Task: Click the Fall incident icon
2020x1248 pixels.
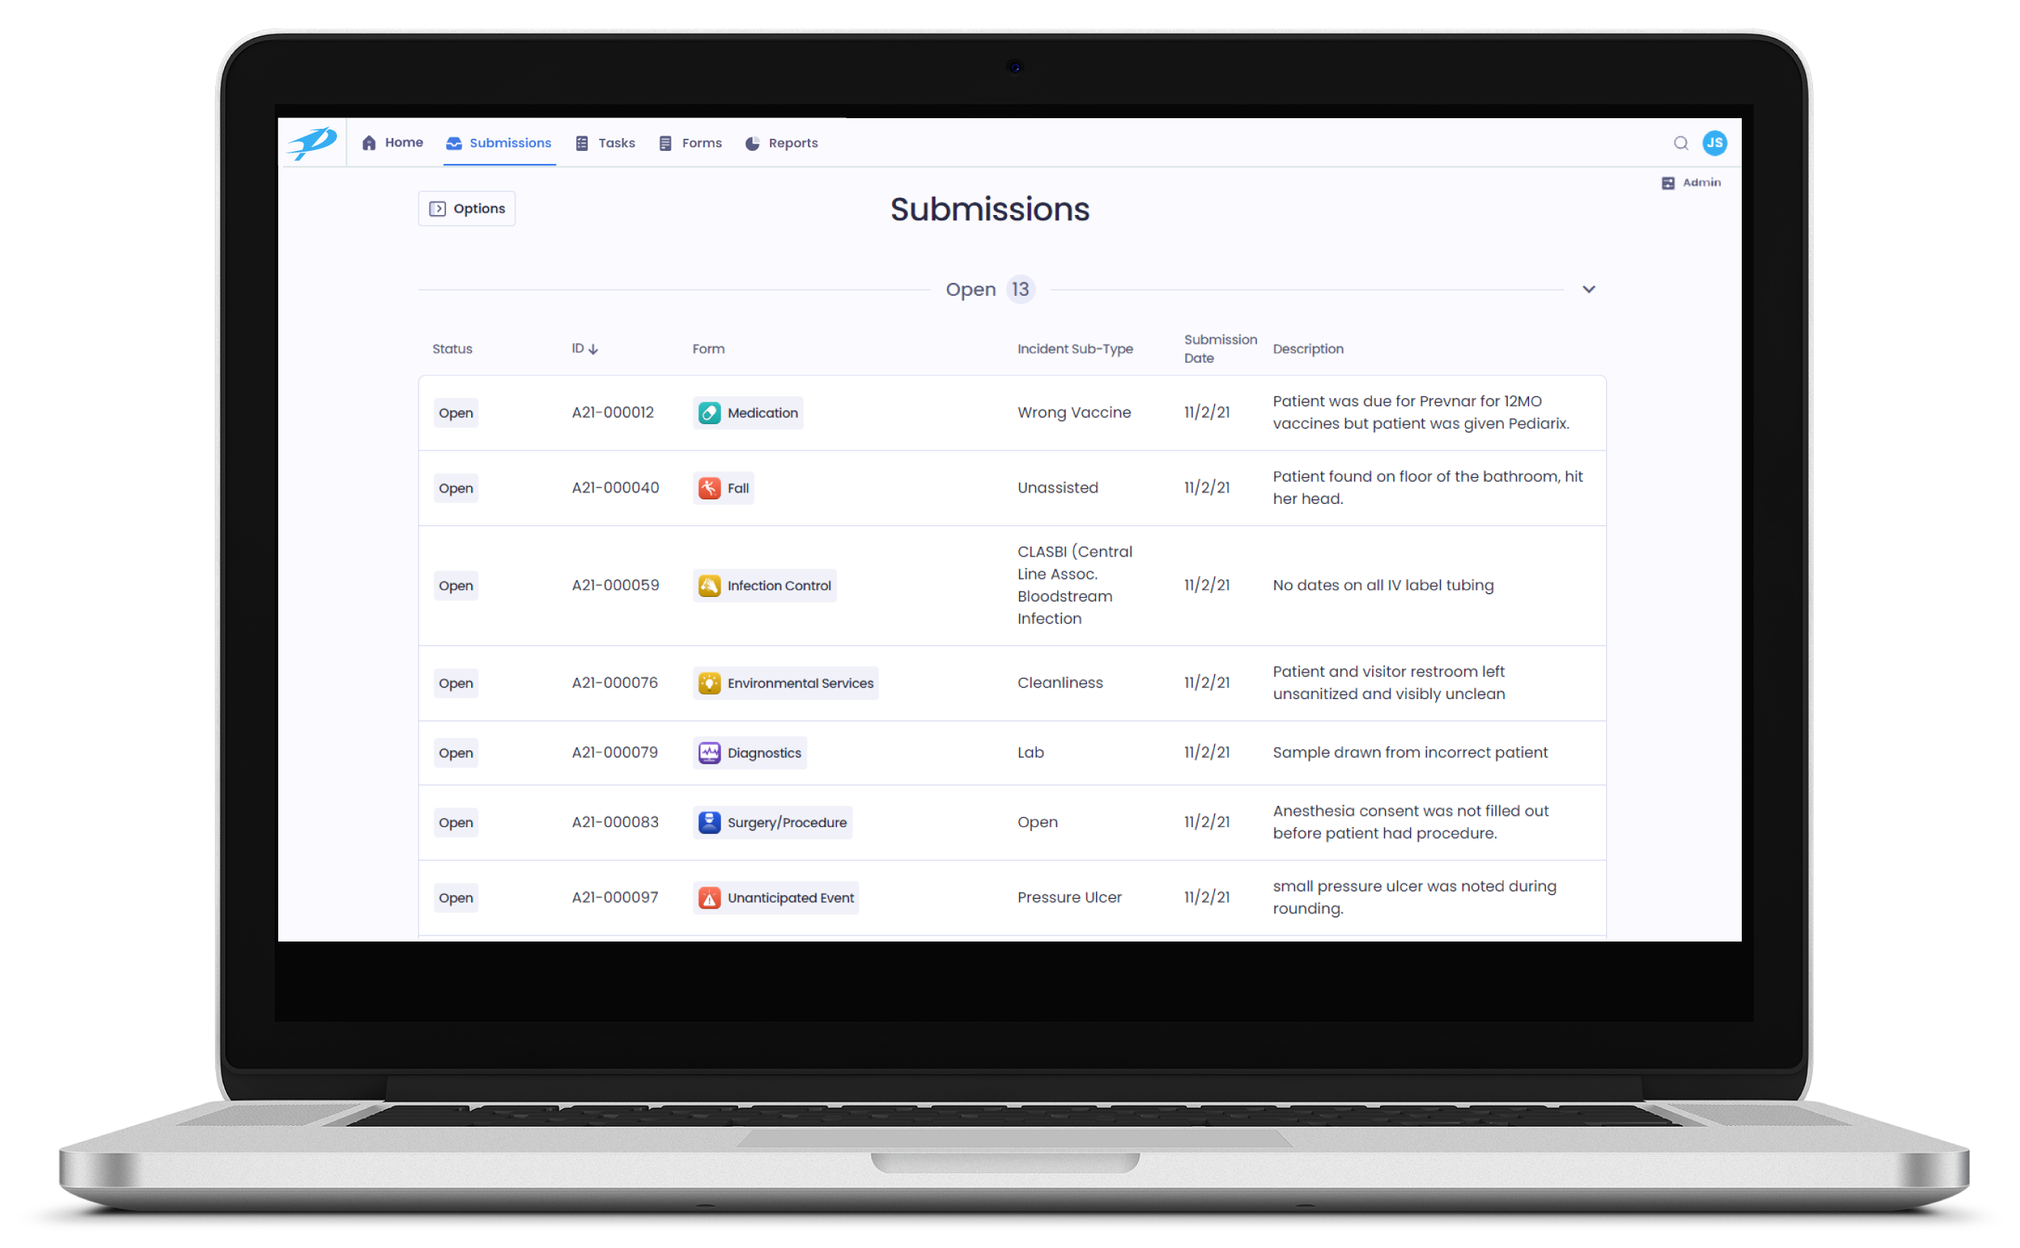Action: tap(709, 488)
